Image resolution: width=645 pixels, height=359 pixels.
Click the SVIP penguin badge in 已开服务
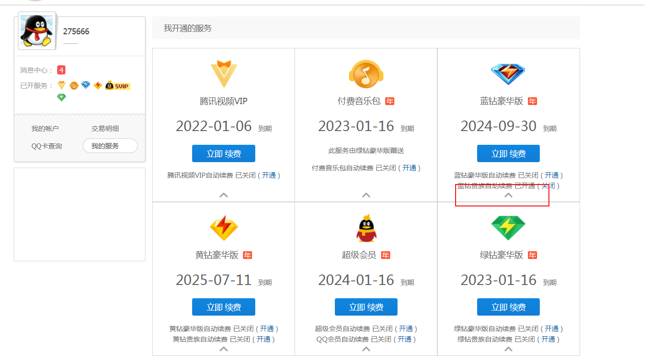(x=118, y=85)
